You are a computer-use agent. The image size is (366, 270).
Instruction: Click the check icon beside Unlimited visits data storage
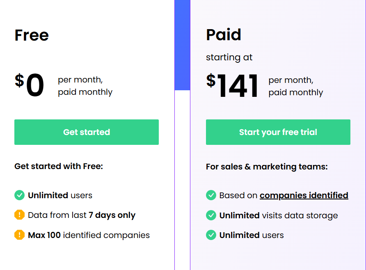coord(211,215)
